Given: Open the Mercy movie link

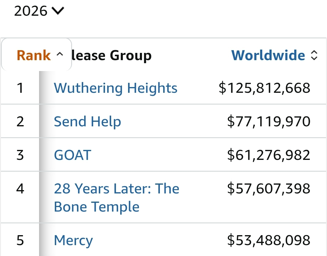Looking at the screenshot, I should pyautogui.click(x=73, y=241).
